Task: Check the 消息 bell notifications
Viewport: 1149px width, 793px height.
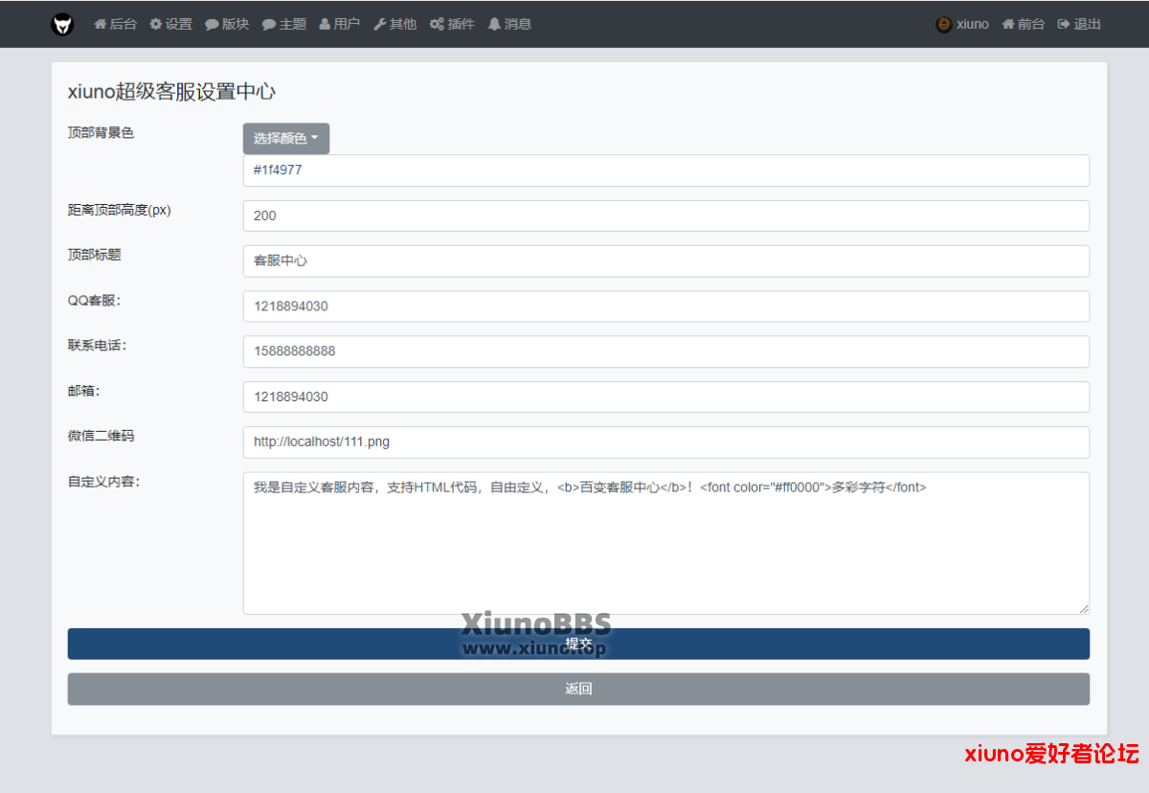Action: [x=509, y=24]
